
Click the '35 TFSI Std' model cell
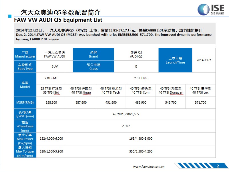point(51,90)
